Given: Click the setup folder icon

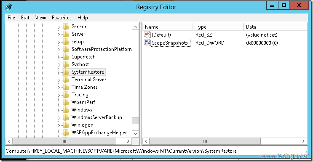Looking at the screenshot, I should coord(66,42).
